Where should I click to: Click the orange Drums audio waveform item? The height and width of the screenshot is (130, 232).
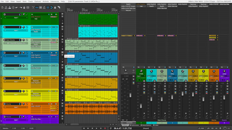pos(91,109)
